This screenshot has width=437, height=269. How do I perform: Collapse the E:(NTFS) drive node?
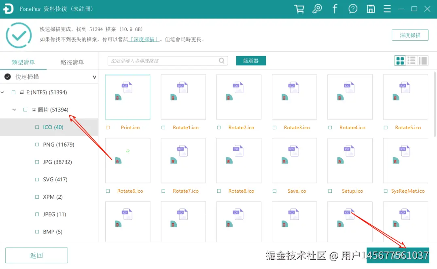point(2,92)
